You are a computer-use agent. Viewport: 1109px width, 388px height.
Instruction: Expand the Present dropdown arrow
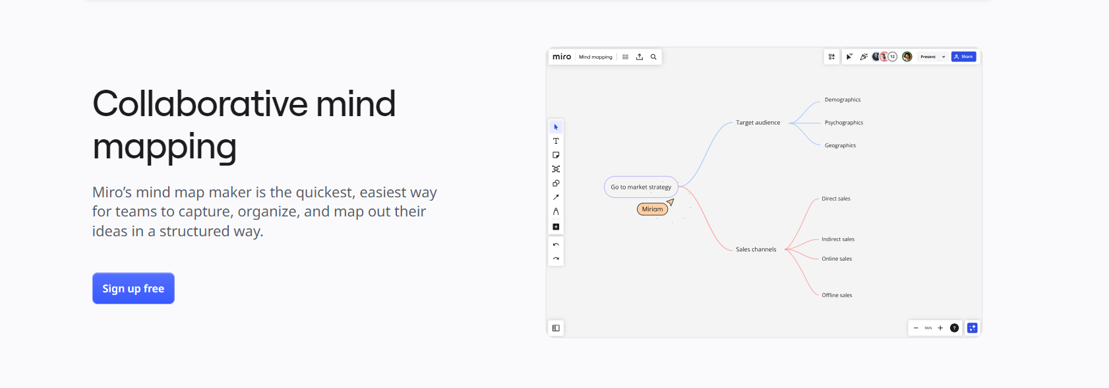(x=944, y=57)
